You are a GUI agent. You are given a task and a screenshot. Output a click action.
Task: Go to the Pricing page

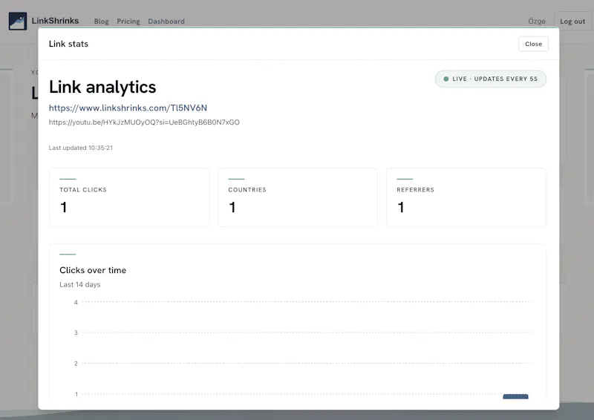(x=128, y=22)
